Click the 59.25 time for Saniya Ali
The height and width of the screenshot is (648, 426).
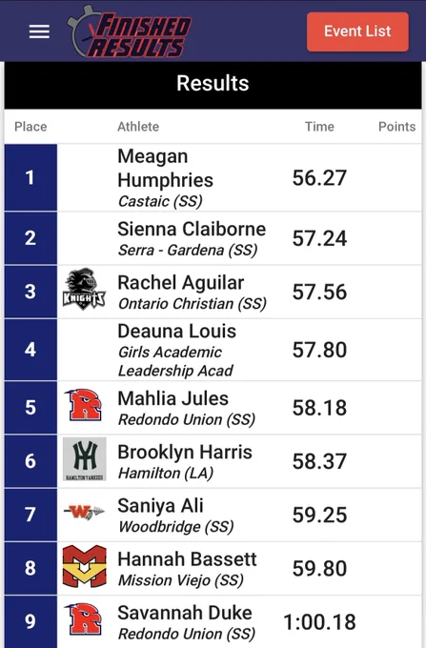pyautogui.click(x=320, y=515)
